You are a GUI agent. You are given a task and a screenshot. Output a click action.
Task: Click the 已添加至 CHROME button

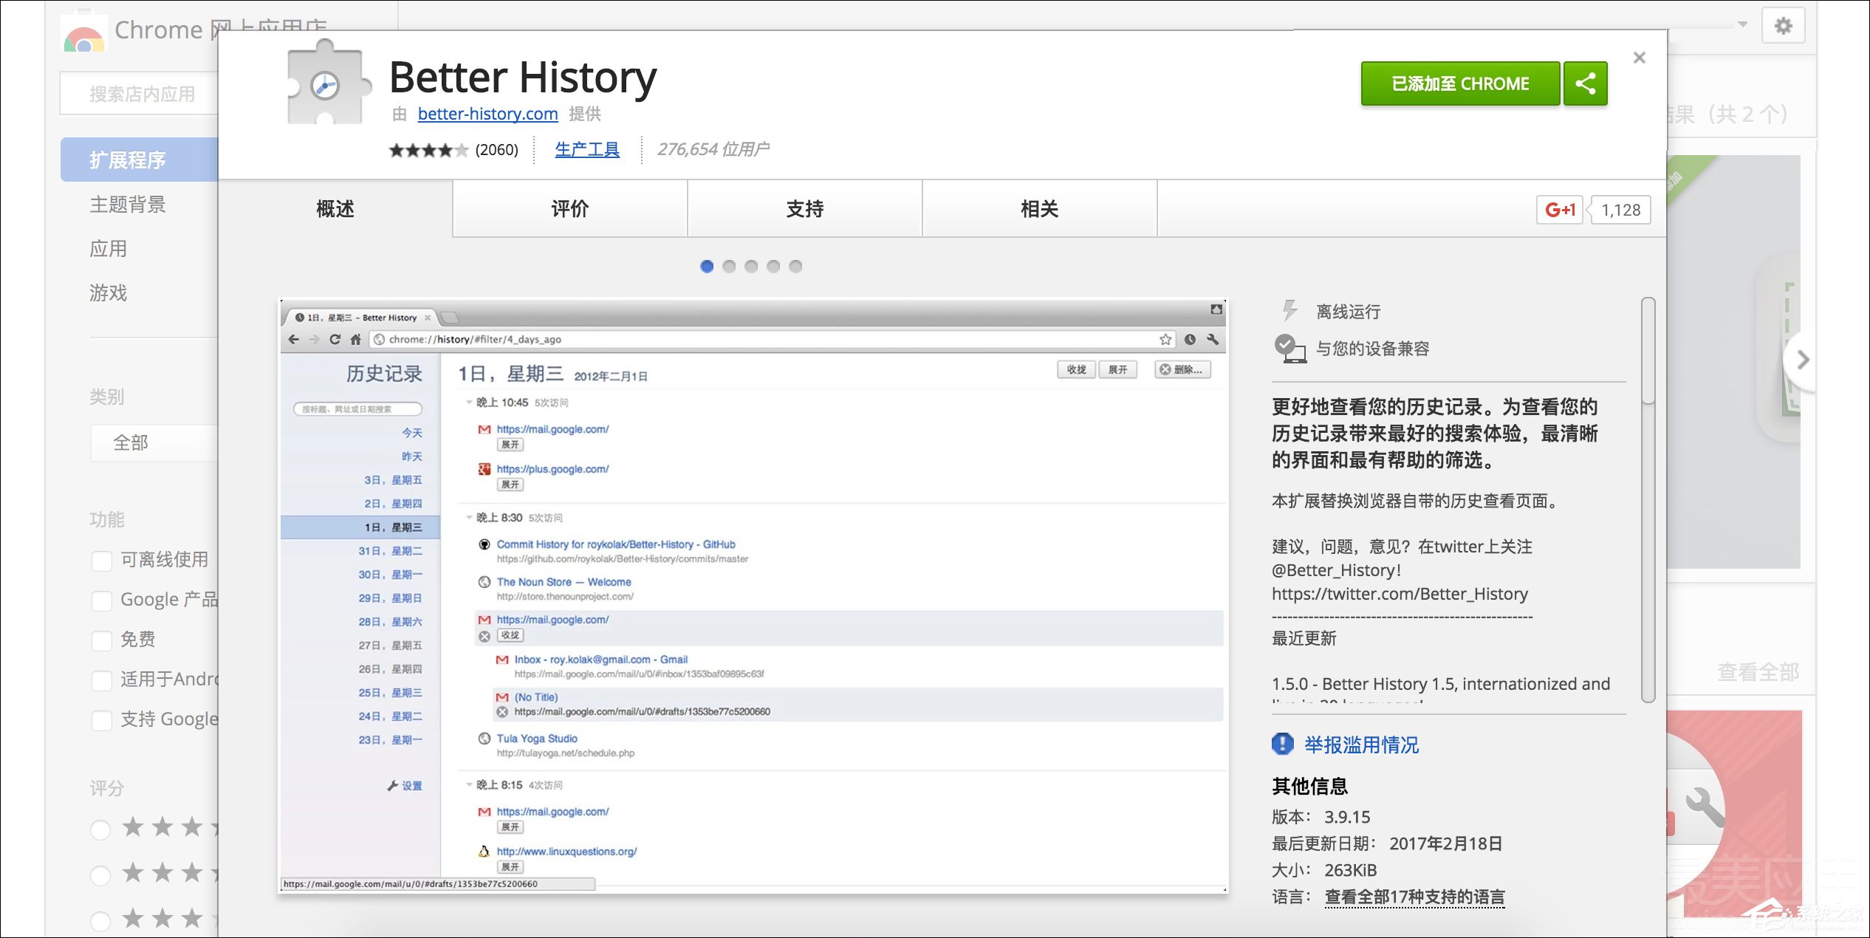coord(1459,83)
